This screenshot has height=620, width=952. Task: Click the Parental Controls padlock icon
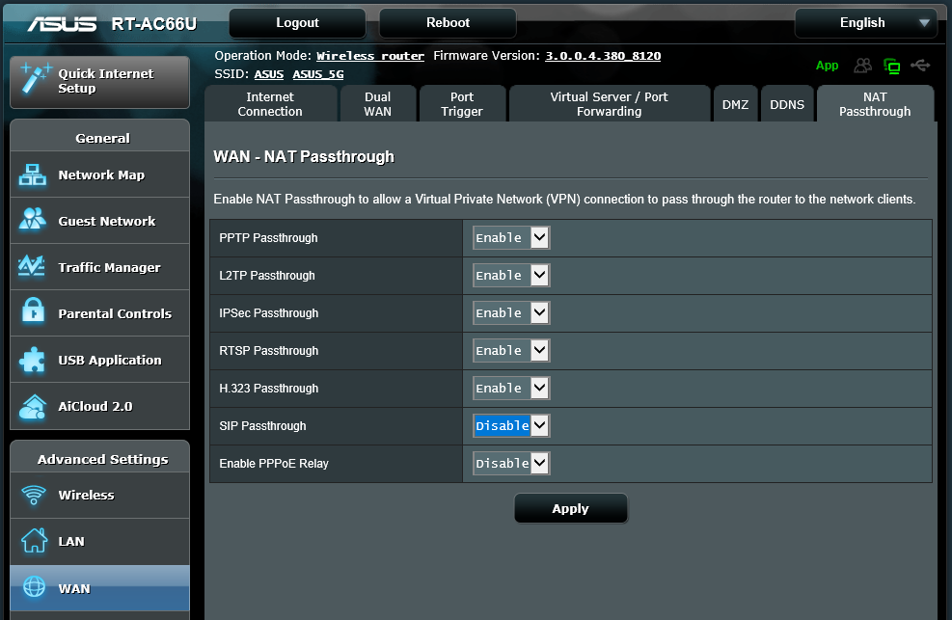33,313
